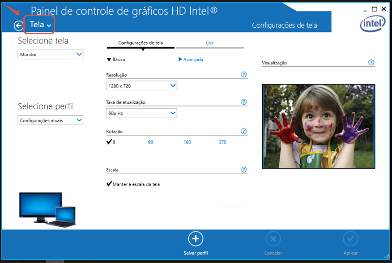Close the Intel graphics panel window
Screen dimensions: 392x263
[384, 9]
